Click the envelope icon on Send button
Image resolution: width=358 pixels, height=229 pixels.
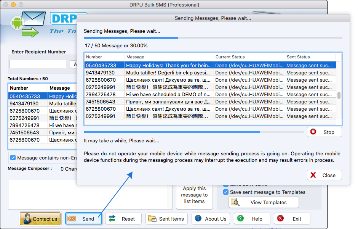(72, 219)
